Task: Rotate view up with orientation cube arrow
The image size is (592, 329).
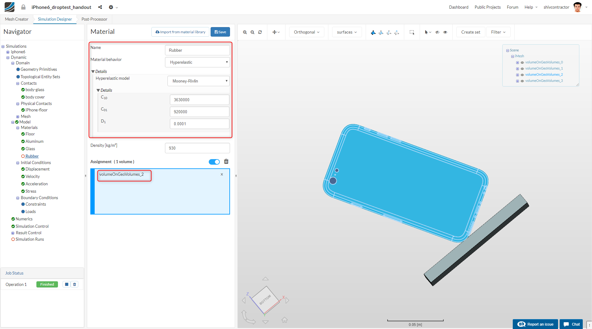Action: point(265,279)
